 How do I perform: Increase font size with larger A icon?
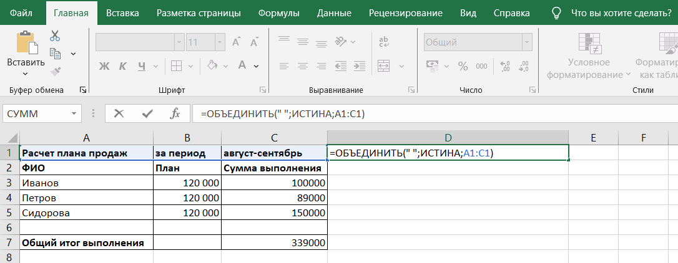click(237, 42)
